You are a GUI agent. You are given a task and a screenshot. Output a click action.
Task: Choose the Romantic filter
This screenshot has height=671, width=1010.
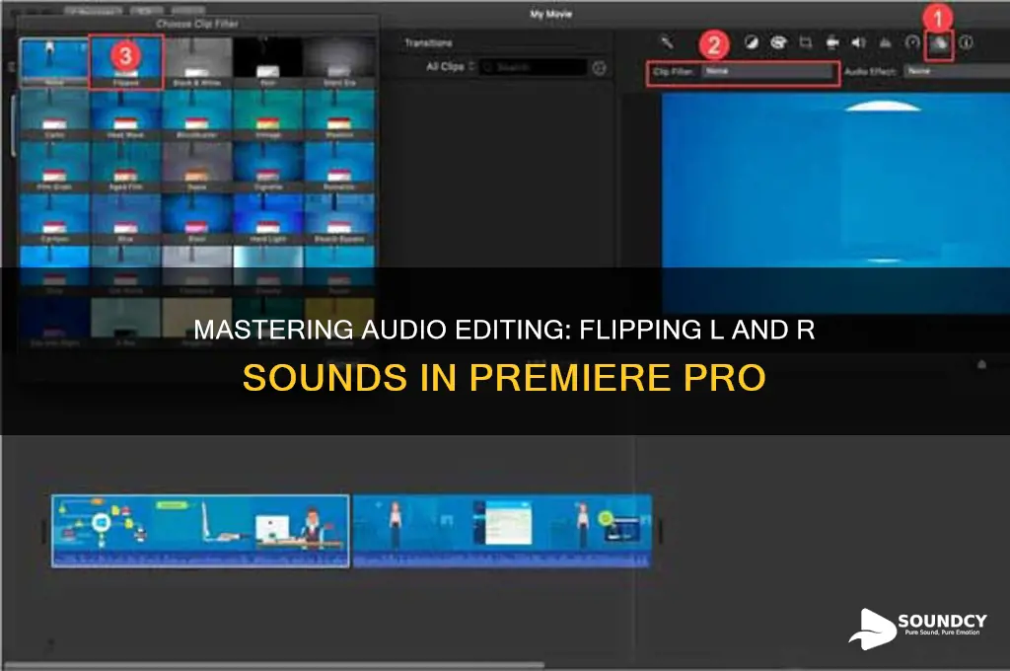click(339, 167)
